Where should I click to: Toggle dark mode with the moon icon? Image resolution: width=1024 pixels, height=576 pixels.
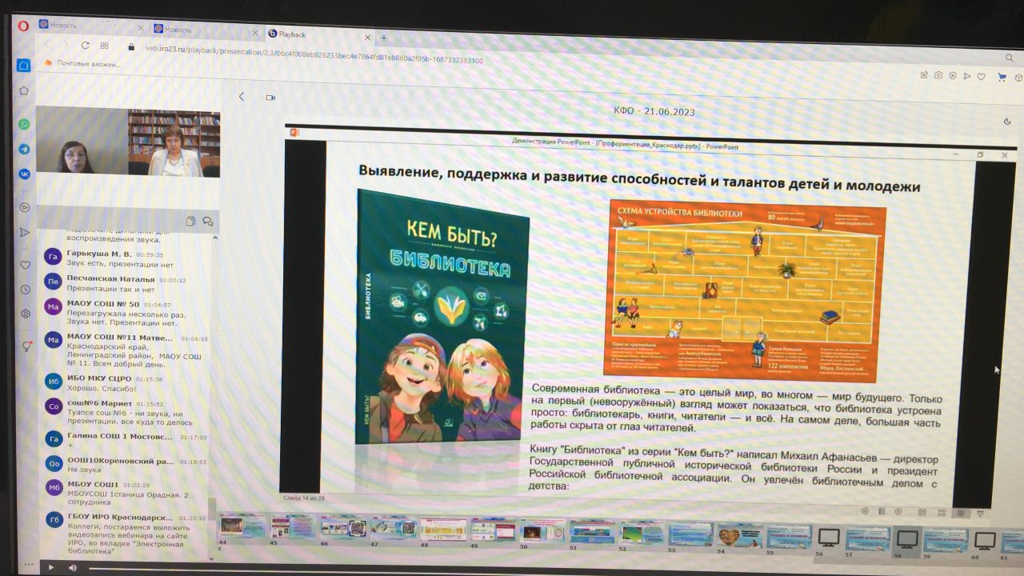1006,122
